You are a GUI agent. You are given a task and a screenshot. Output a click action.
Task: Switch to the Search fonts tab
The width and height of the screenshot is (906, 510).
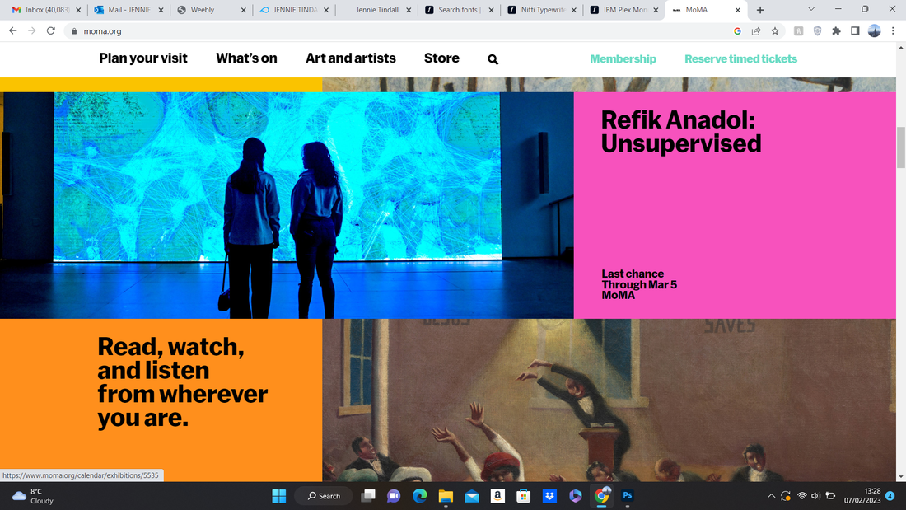click(x=460, y=10)
